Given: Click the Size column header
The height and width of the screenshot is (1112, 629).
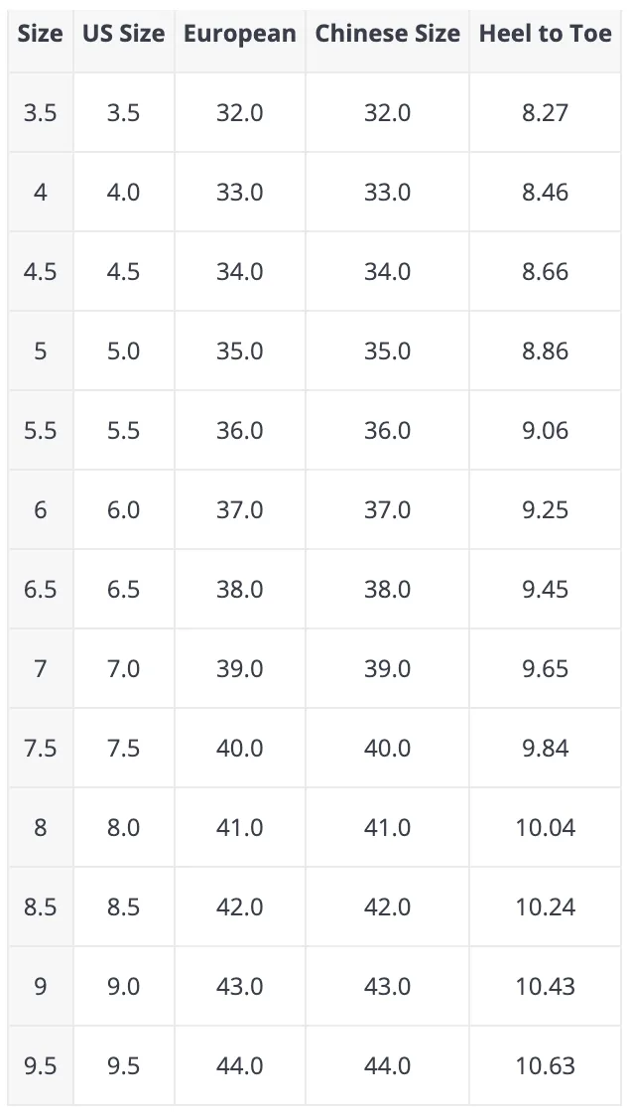Looking at the screenshot, I should 41,34.
